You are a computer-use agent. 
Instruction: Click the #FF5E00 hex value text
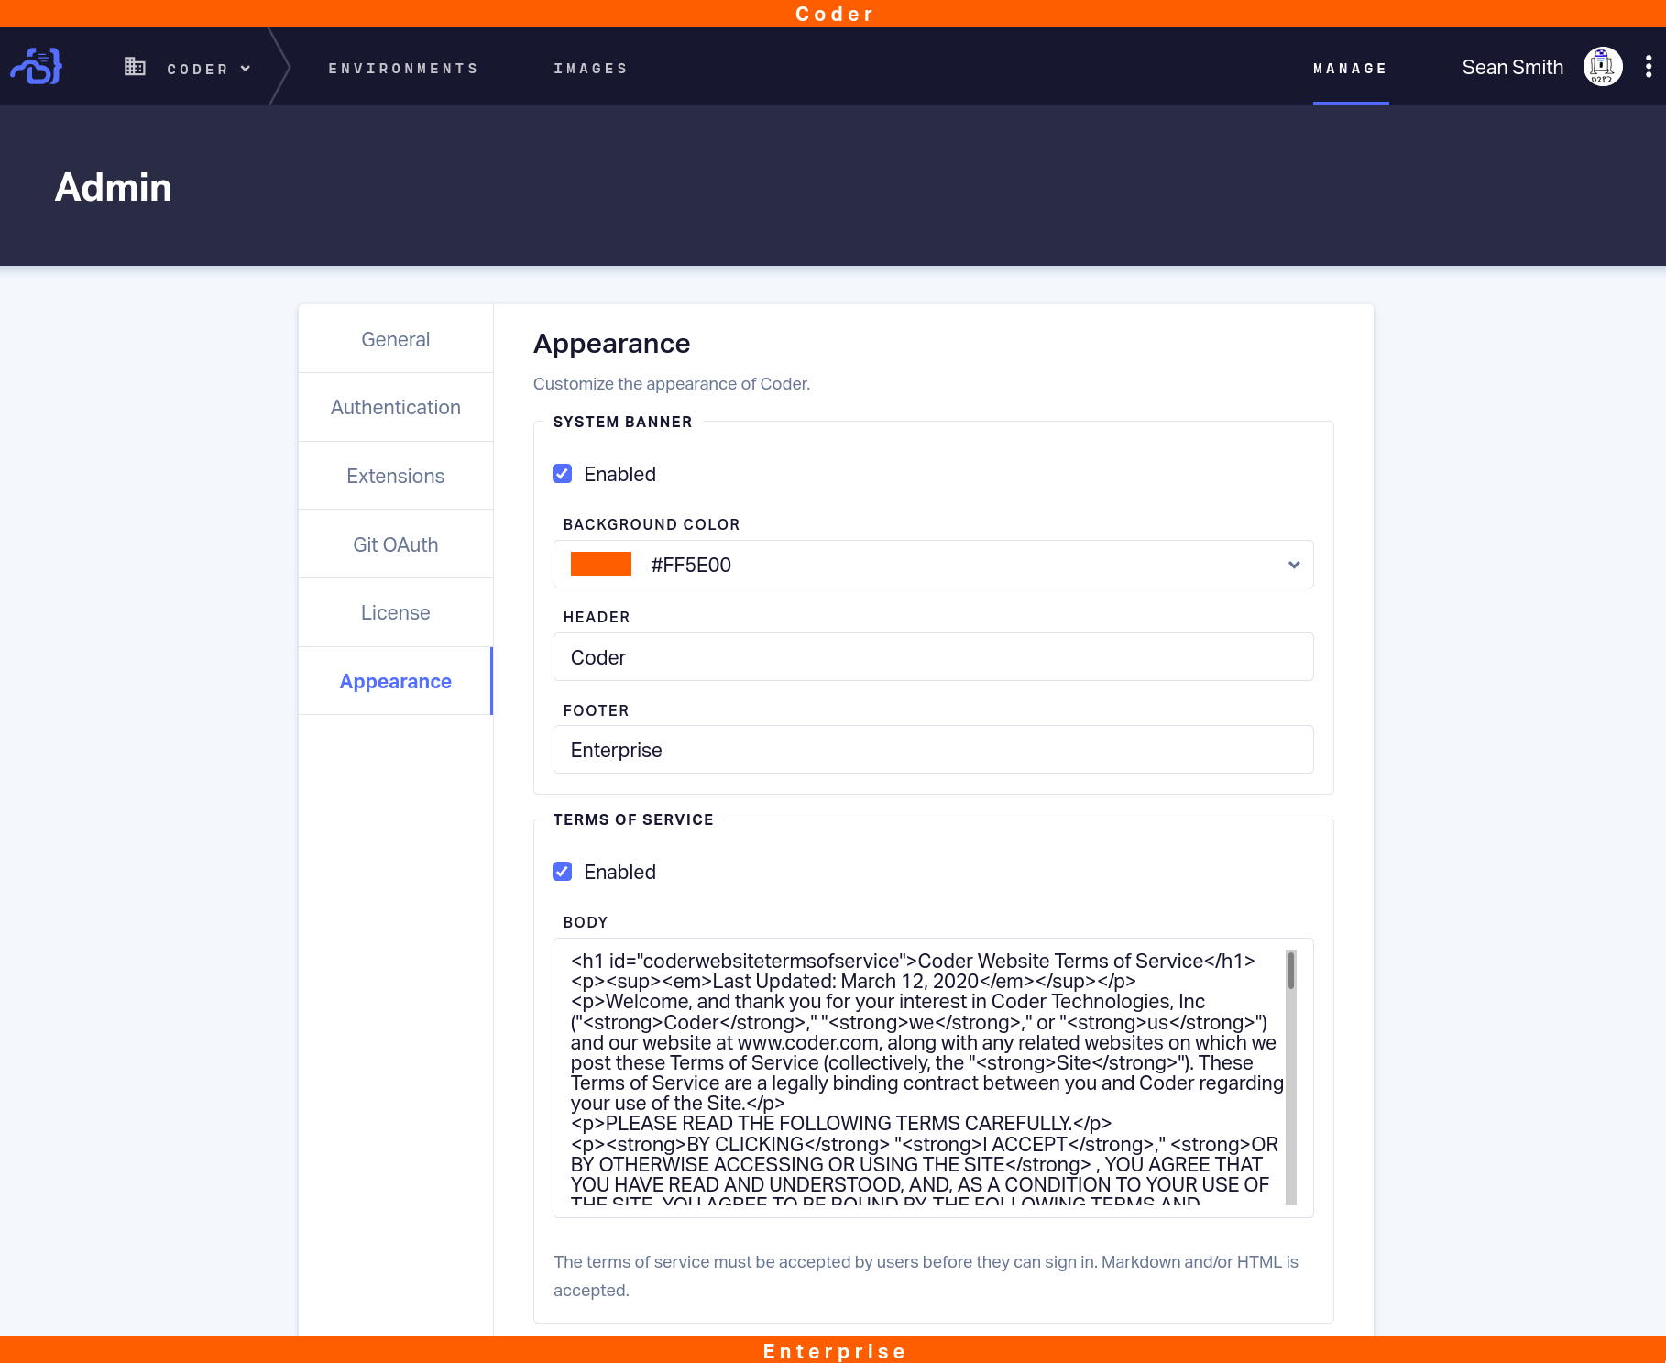click(x=691, y=565)
